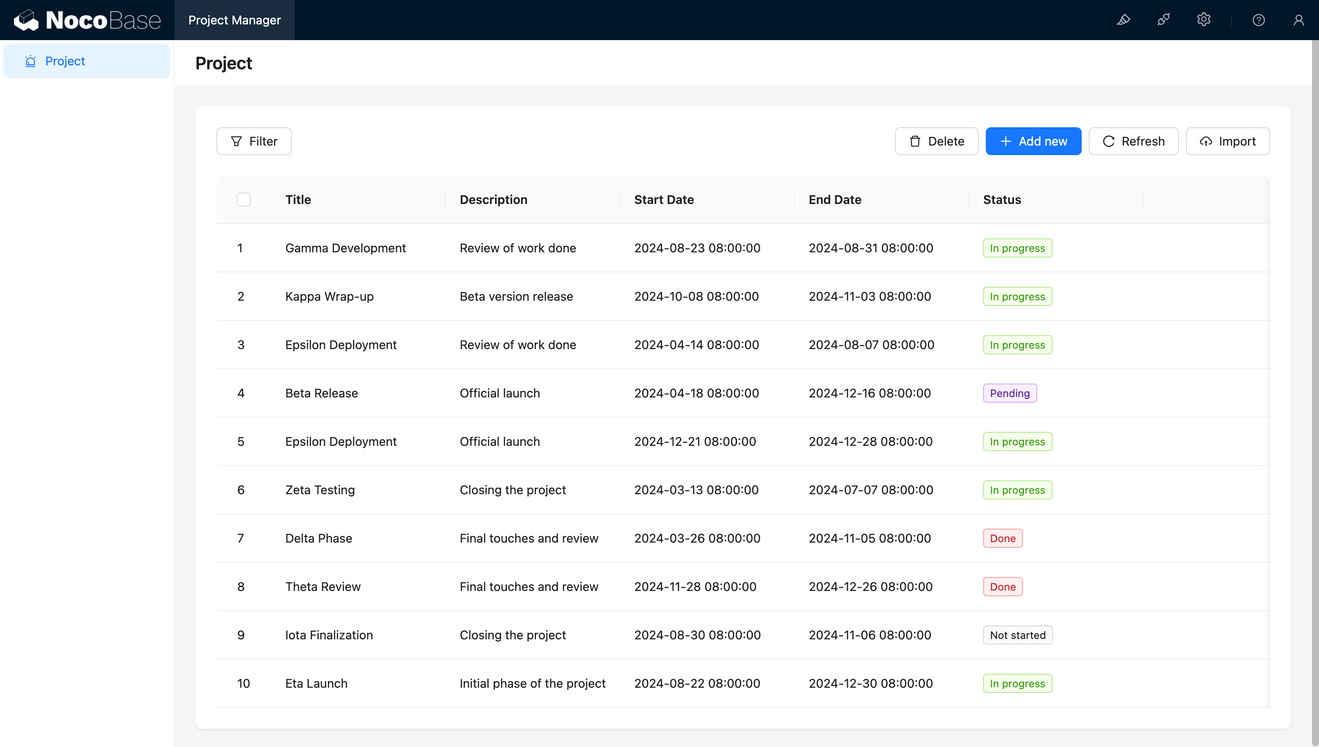
Task: Click start date 2024-08-23 08:00:00
Action: [x=697, y=248]
